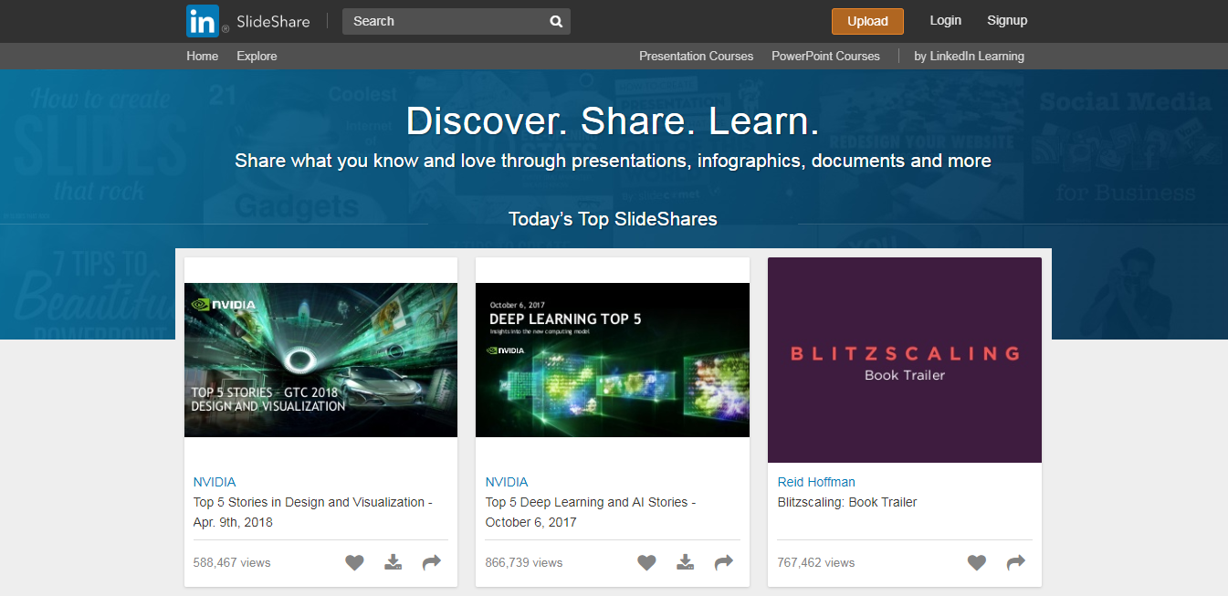The height and width of the screenshot is (596, 1228).
Task: Open the Explore menu item
Action: pos(257,56)
